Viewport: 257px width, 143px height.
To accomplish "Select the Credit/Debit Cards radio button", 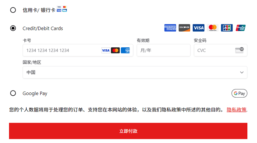I will (x=13, y=28).
